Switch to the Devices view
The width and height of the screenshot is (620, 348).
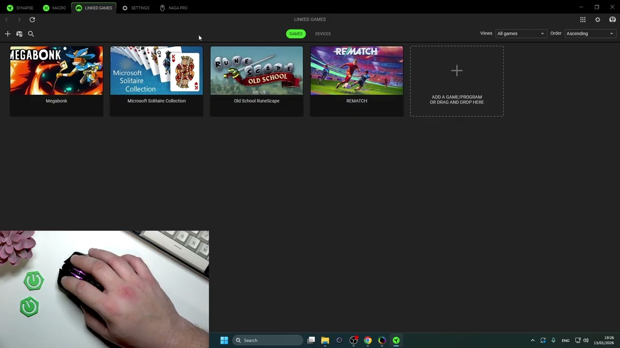323,34
